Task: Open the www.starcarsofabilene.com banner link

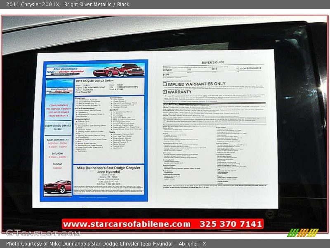Action: (127, 224)
